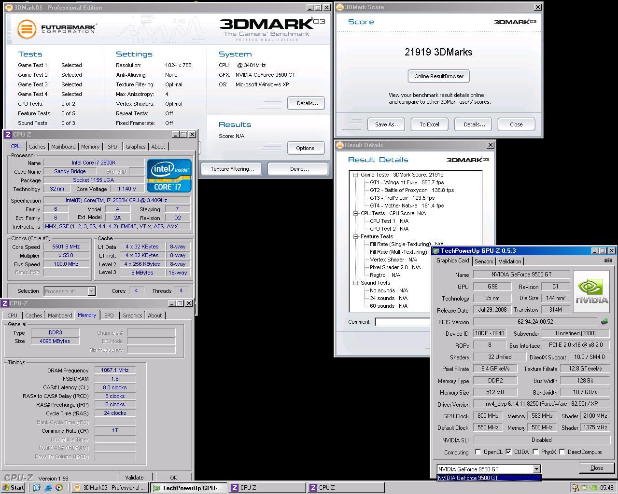Click Show Desktop quick launch icon
Screen dimensions: 618x494
(36, 488)
